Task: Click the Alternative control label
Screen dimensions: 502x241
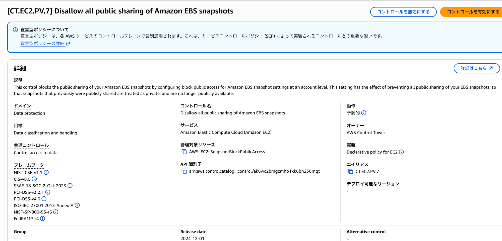Action: pos(366,232)
